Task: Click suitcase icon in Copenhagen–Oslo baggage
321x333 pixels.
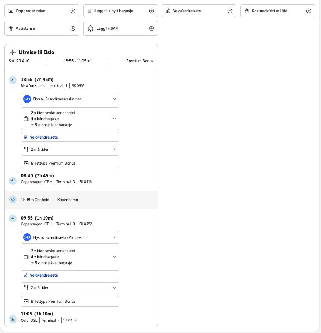Action: (x=26, y=257)
